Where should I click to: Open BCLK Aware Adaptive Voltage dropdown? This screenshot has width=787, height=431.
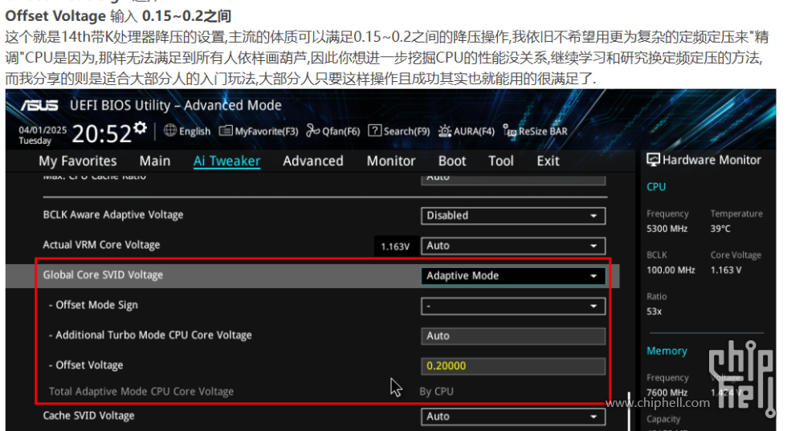click(513, 216)
